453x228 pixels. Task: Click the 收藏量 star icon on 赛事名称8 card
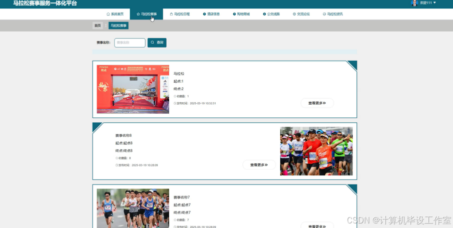(x=117, y=158)
